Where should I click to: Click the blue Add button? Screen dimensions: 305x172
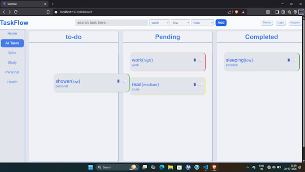click(x=221, y=22)
